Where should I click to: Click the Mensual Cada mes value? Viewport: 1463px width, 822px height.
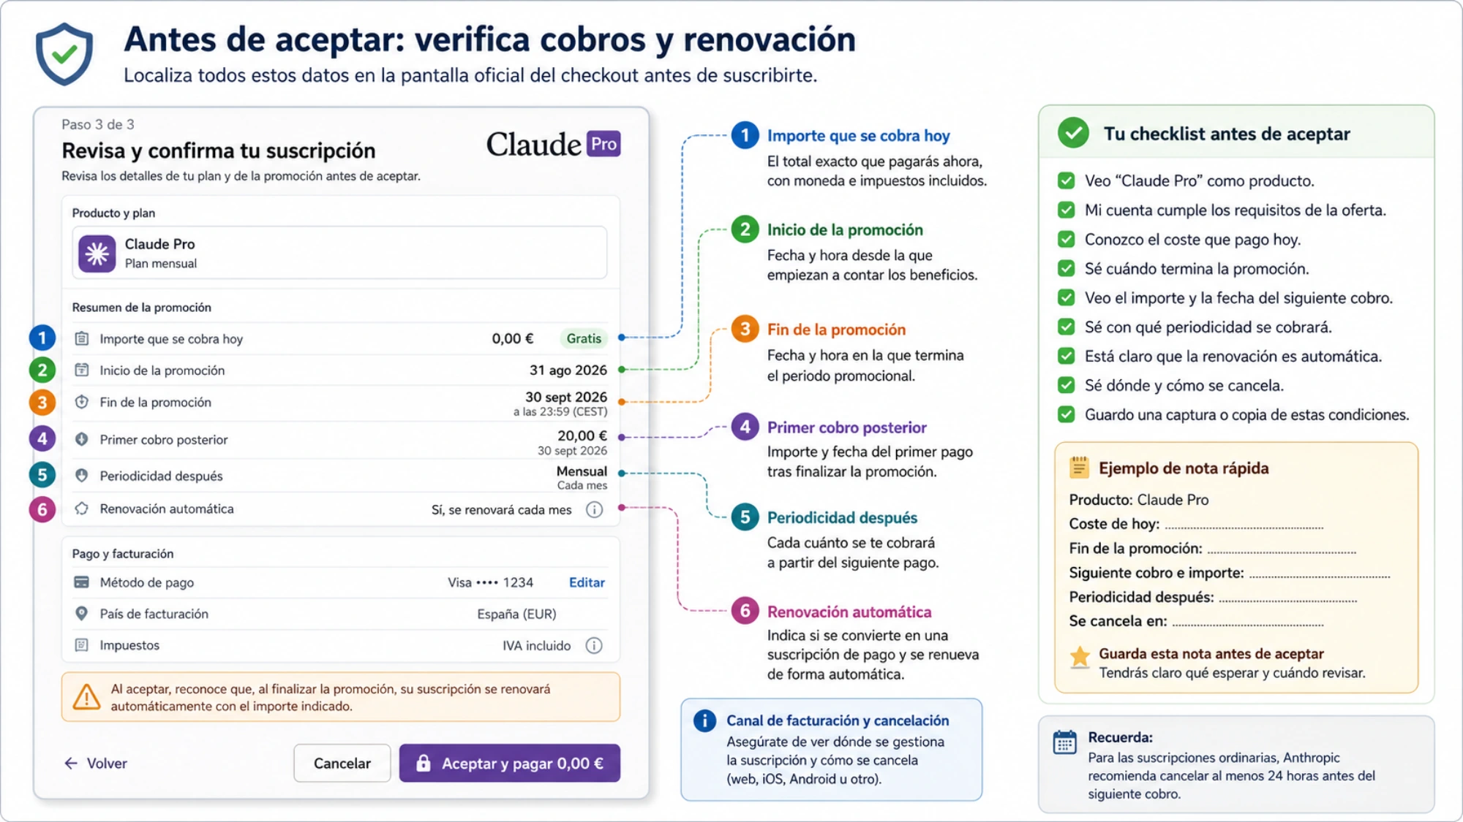[582, 478]
